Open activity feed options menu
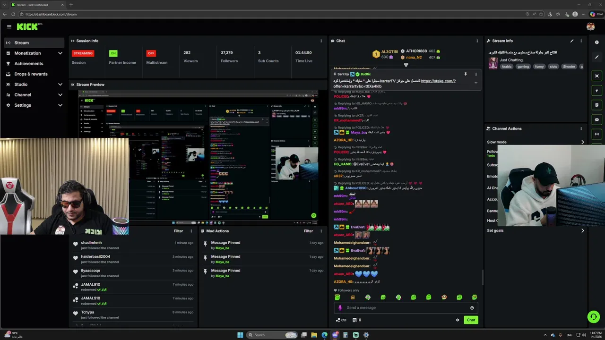 [x=191, y=231]
